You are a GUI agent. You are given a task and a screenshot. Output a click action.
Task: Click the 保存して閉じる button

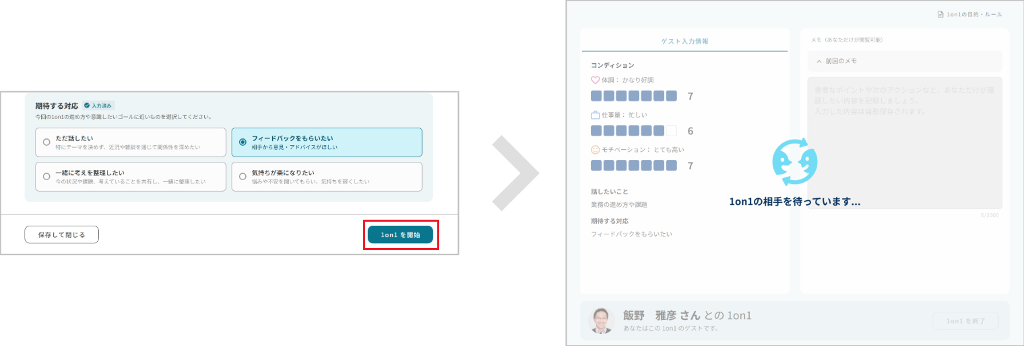coord(61,234)
